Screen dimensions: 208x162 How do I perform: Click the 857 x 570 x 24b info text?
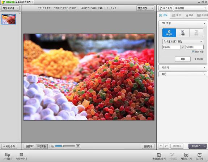(93, 8)
